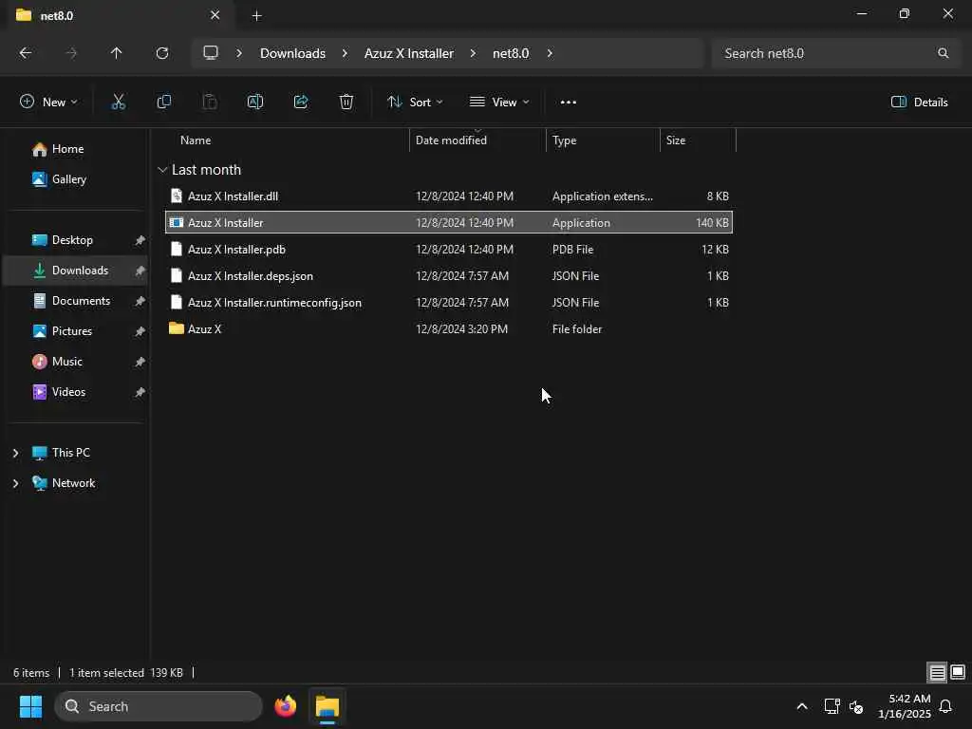Show hidden tray icons chevron

pyautogui.click(x=801, y=706)
